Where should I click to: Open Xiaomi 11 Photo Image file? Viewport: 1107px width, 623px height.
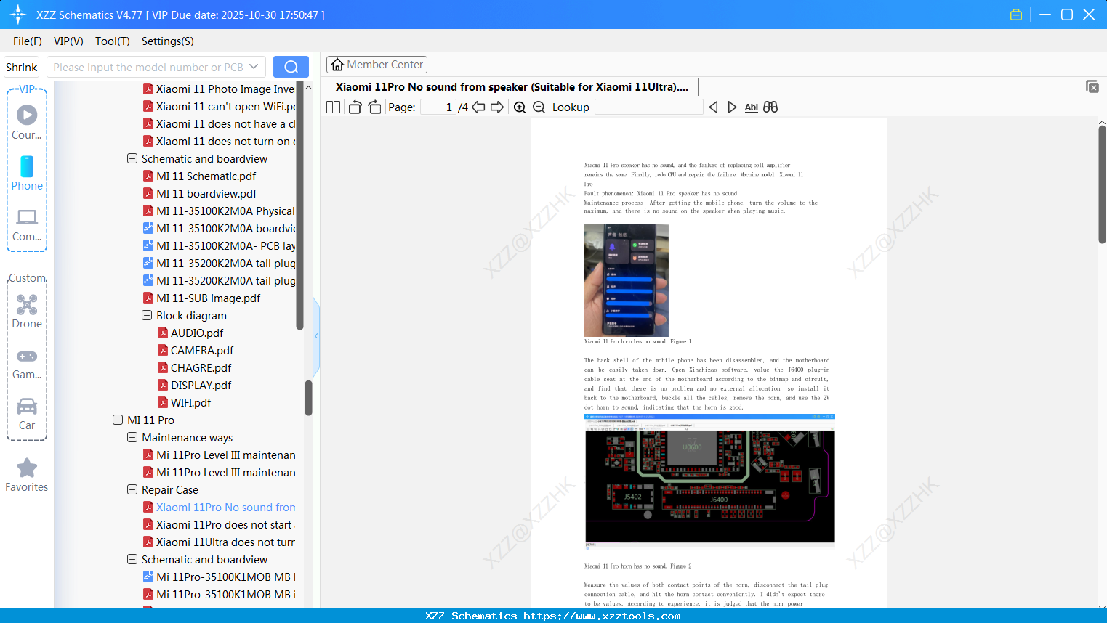coord(225,89)
